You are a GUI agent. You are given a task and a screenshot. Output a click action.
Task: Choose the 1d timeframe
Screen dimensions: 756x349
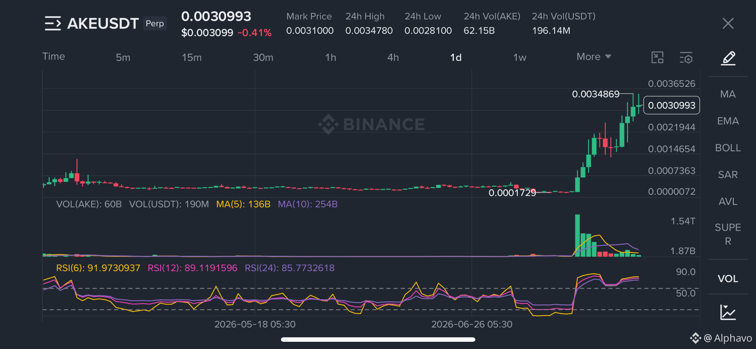pos(456,57)
